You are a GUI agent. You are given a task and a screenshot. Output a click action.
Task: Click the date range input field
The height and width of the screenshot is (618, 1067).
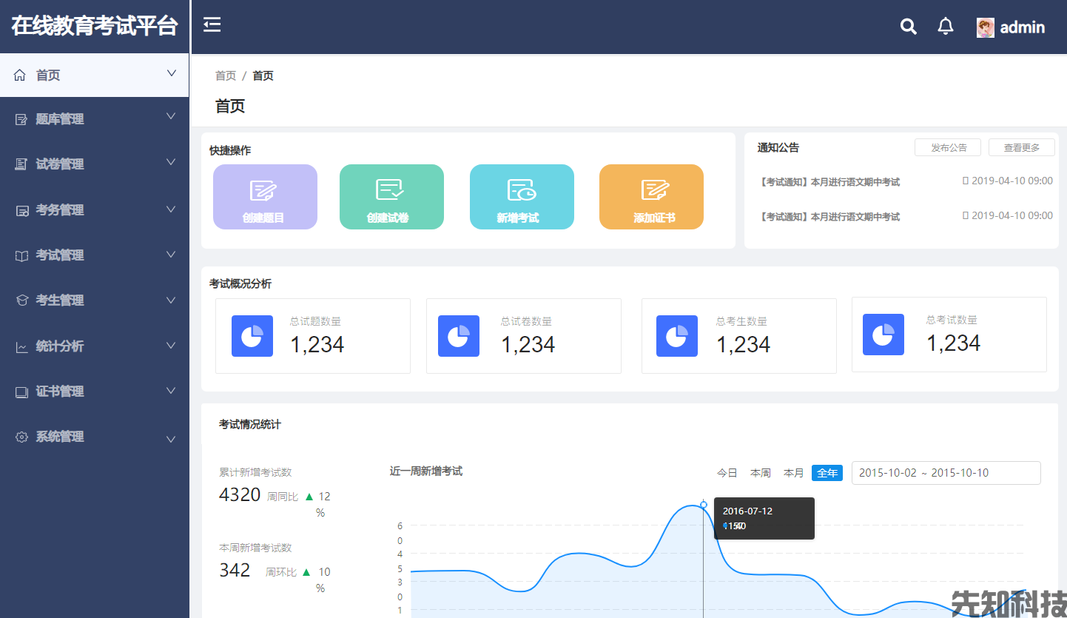[946, 473]
